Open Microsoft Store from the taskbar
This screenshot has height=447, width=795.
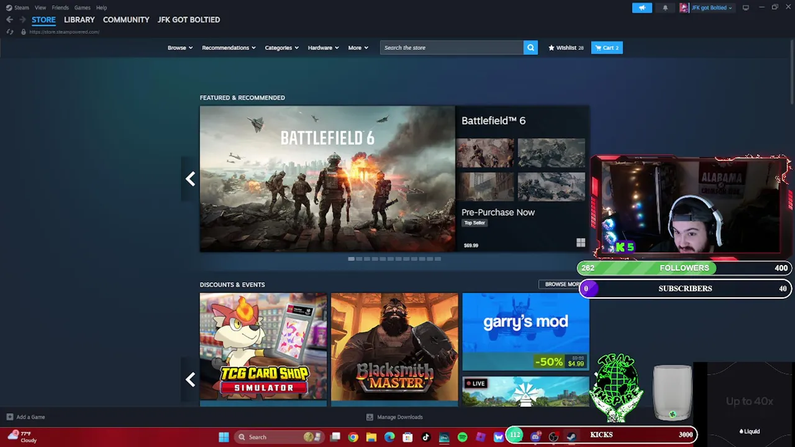407,437
